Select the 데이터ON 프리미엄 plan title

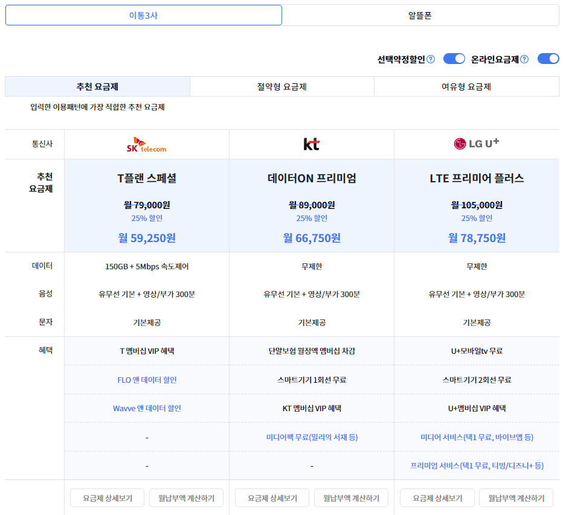pyautogui.click(x=312, y=178)
